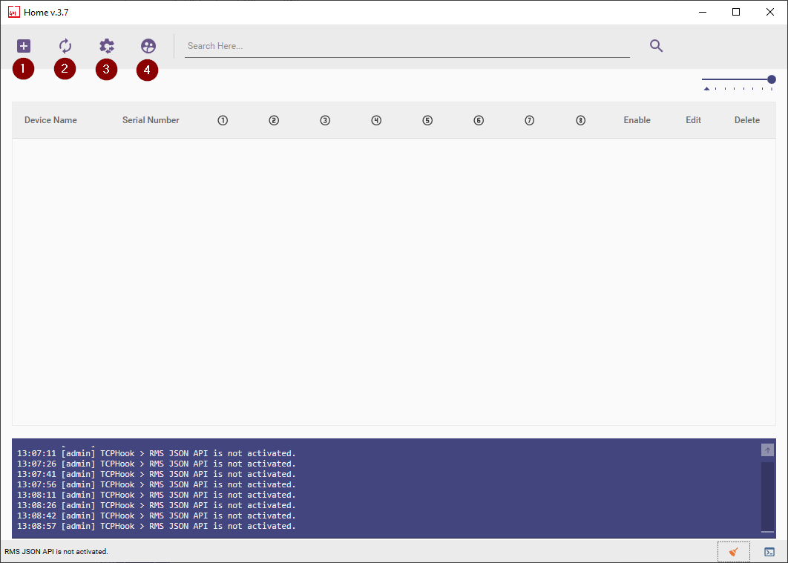788x563 pixels.
Task: Select the 13:07:26 log line
Action: click(x=157, y=464)
